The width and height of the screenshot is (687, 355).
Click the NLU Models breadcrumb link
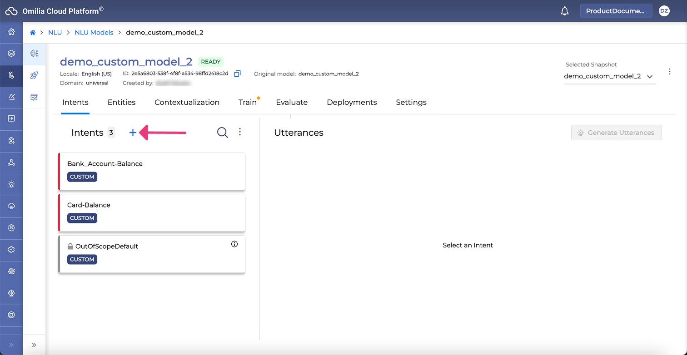[94, 33]
